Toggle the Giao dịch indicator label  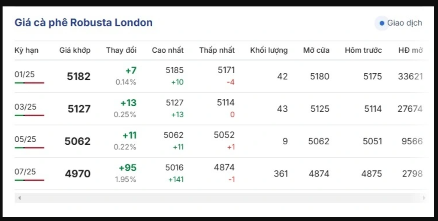pos(405,23)
